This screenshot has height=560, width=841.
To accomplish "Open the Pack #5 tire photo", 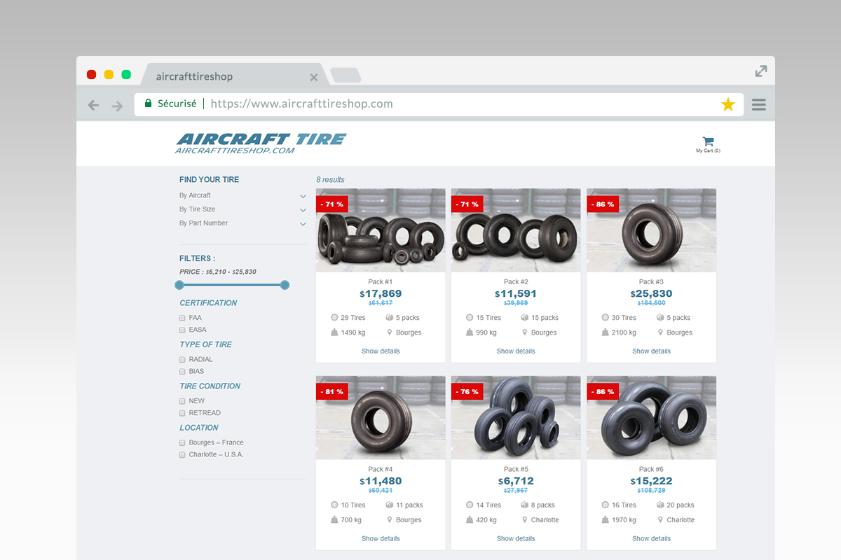I will pyautogui.click(x=516, y=418).
